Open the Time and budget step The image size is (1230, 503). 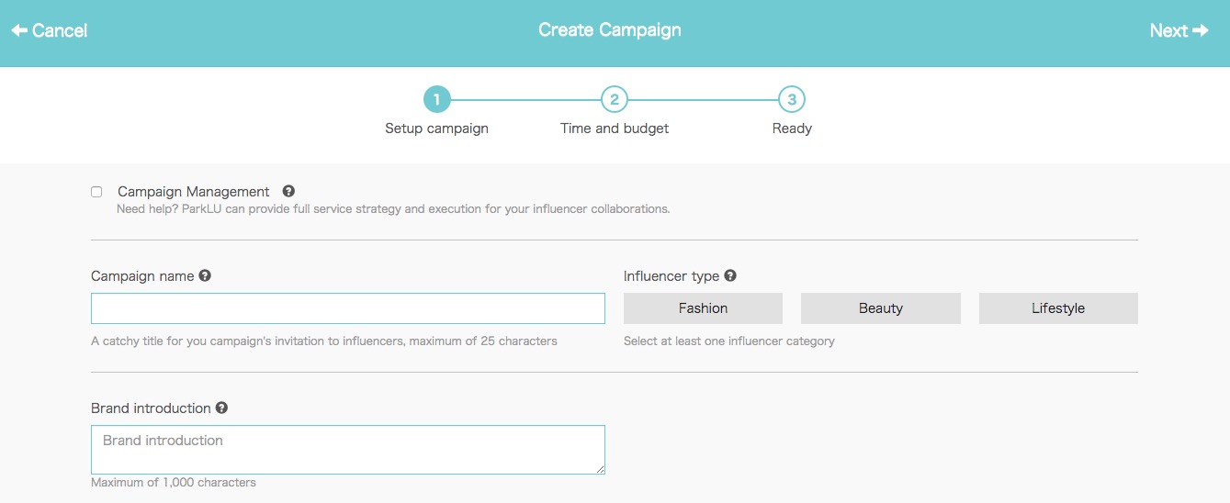click(615, 129)
